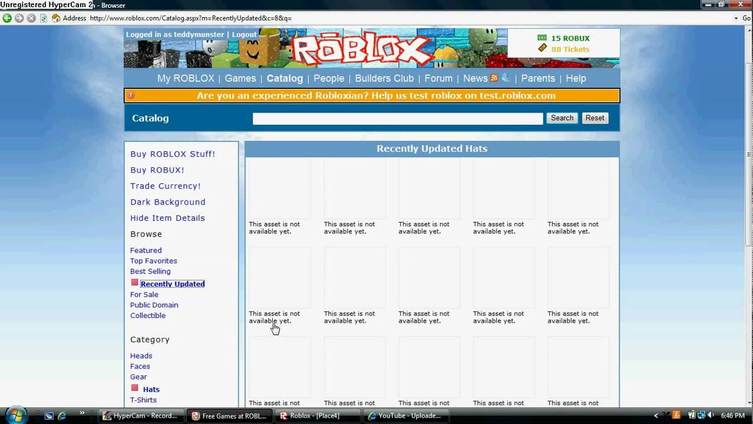Click the alert icon on orange banner
Screen dimensions: 753x424
[x=131, y=95]
